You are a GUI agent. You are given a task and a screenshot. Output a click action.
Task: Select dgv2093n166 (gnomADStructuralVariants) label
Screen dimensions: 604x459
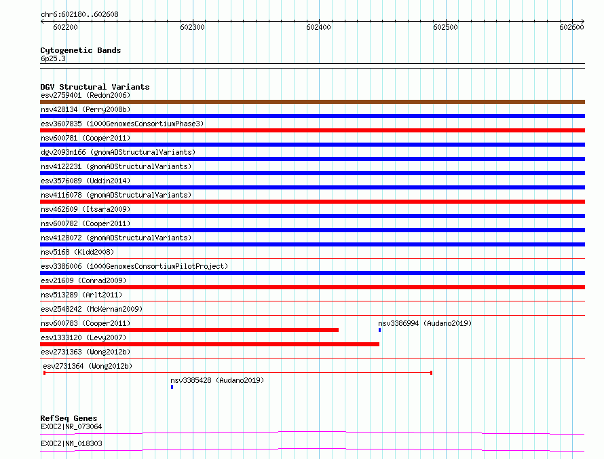(118, 152)
